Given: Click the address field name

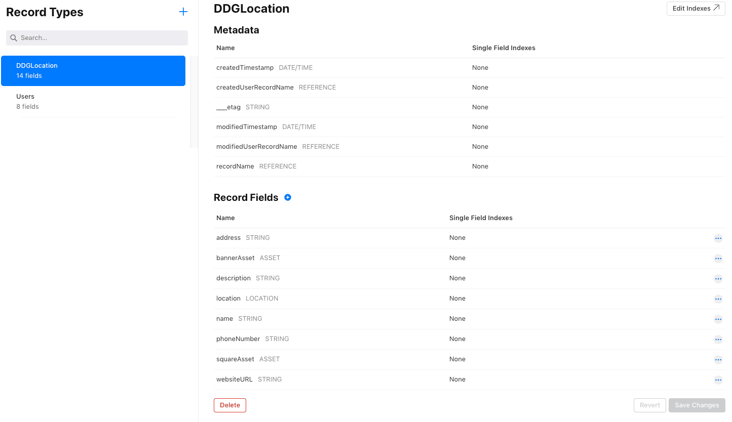Looking at the screenshot, I should [x=228, y=238].
